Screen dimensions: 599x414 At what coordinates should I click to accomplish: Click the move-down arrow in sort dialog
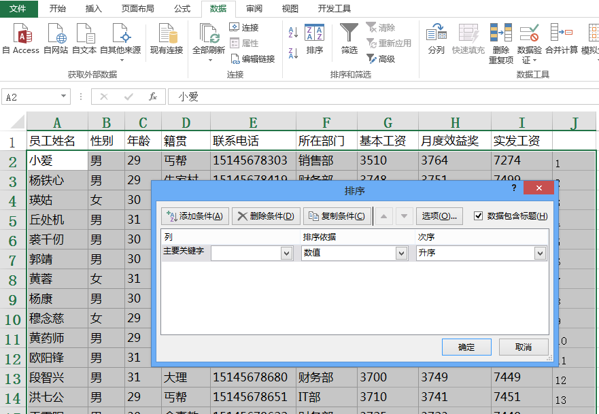coord(404,216)
